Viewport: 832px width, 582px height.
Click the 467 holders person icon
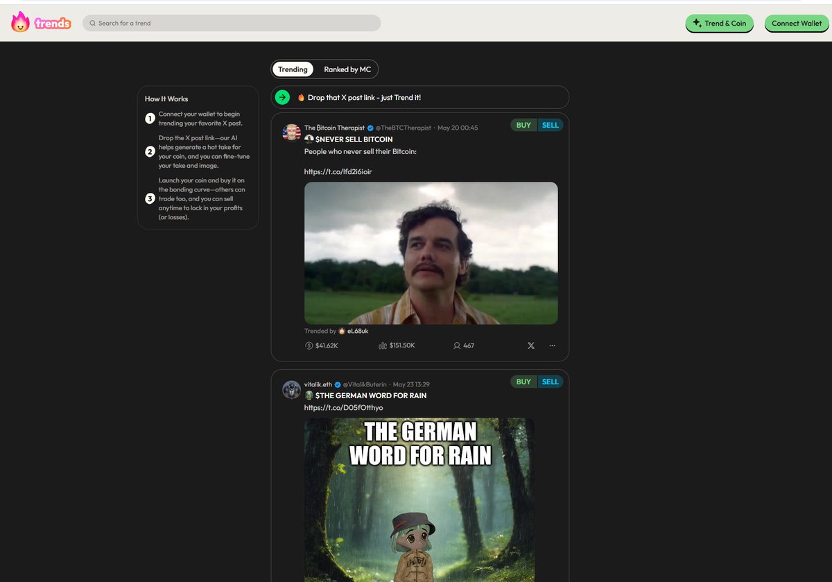(x=457, y=345)
